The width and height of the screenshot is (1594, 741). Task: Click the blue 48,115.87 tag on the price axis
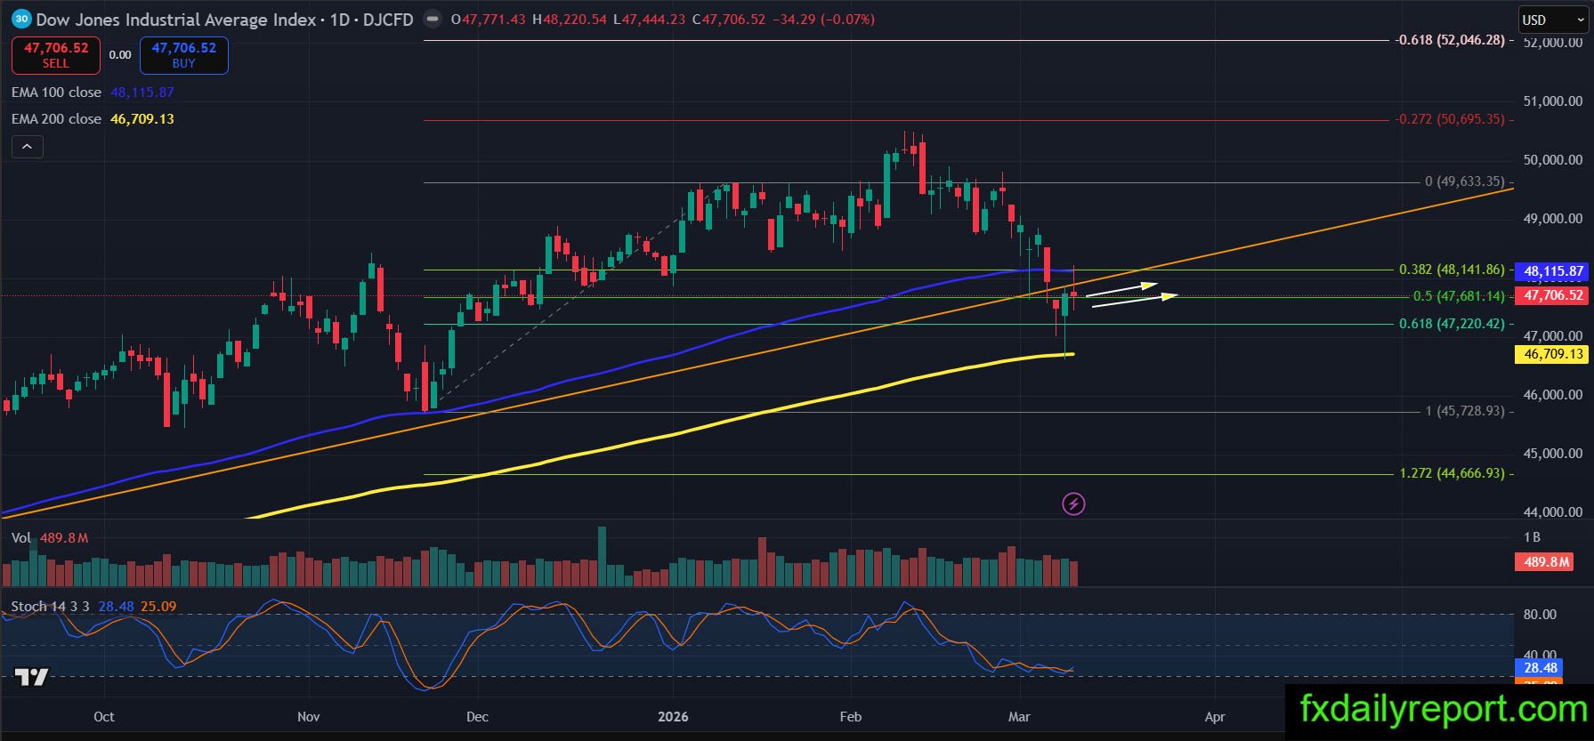[x=1553, y=271]
